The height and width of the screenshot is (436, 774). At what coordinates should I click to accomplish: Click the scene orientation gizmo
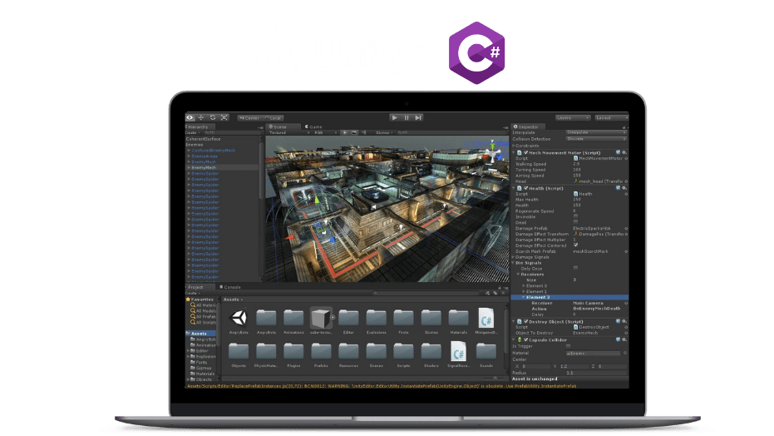[492, 151]
